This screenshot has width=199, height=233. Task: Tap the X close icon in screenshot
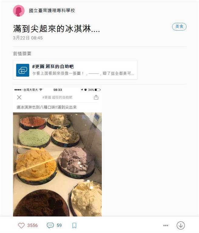coord(19,97)
